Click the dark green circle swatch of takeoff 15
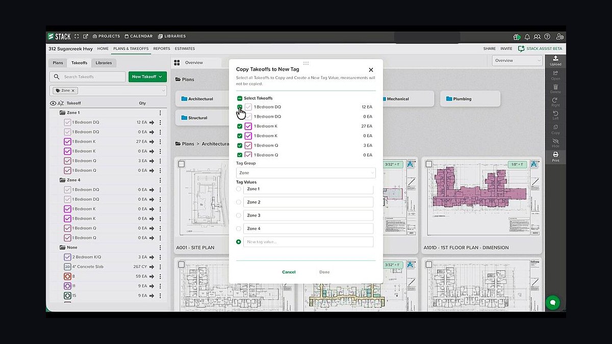612x344 pixels. (67, 296)
